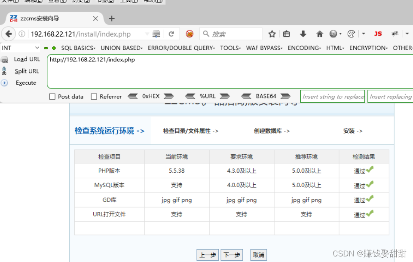The image size is (413, 262).
Task: Encode URL with right arrow beside %URL
Action: [225, 96]
